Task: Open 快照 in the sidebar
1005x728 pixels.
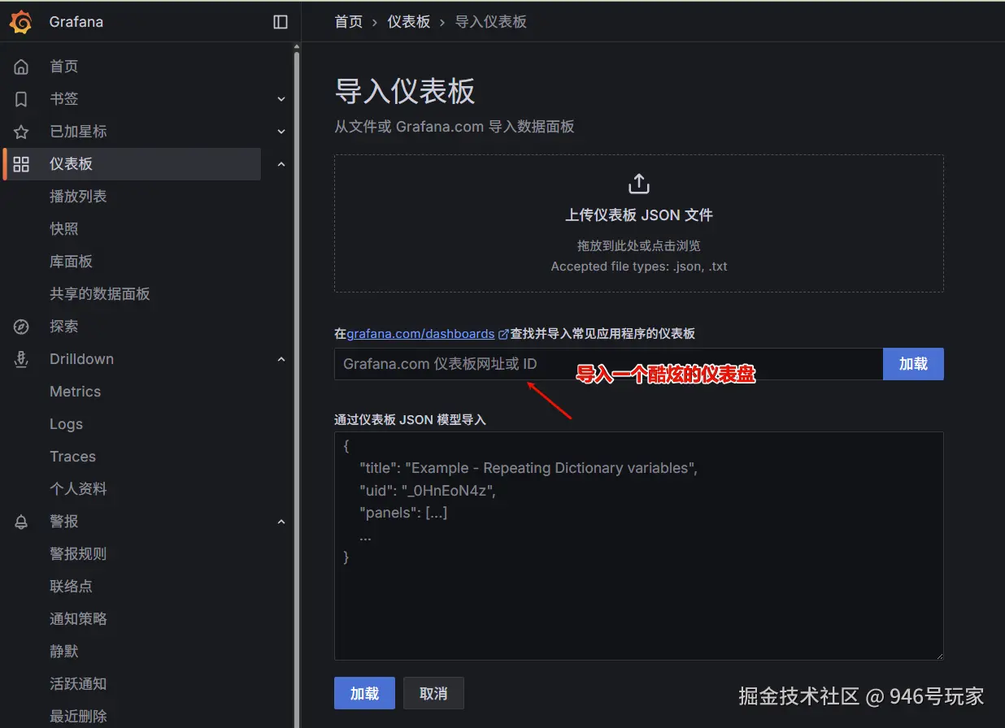Action: coord(64,229)
